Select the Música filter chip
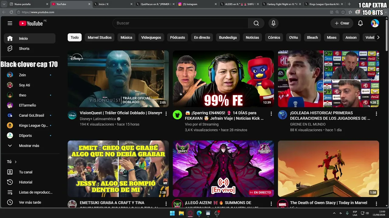 point(126,38)
